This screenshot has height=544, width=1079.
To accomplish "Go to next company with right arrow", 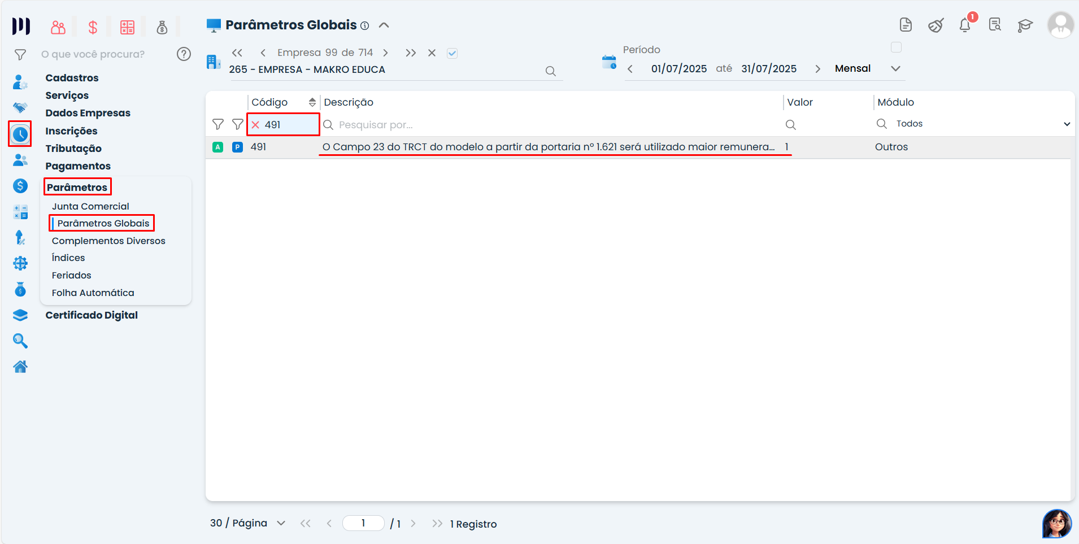I will tap(385, 53).
